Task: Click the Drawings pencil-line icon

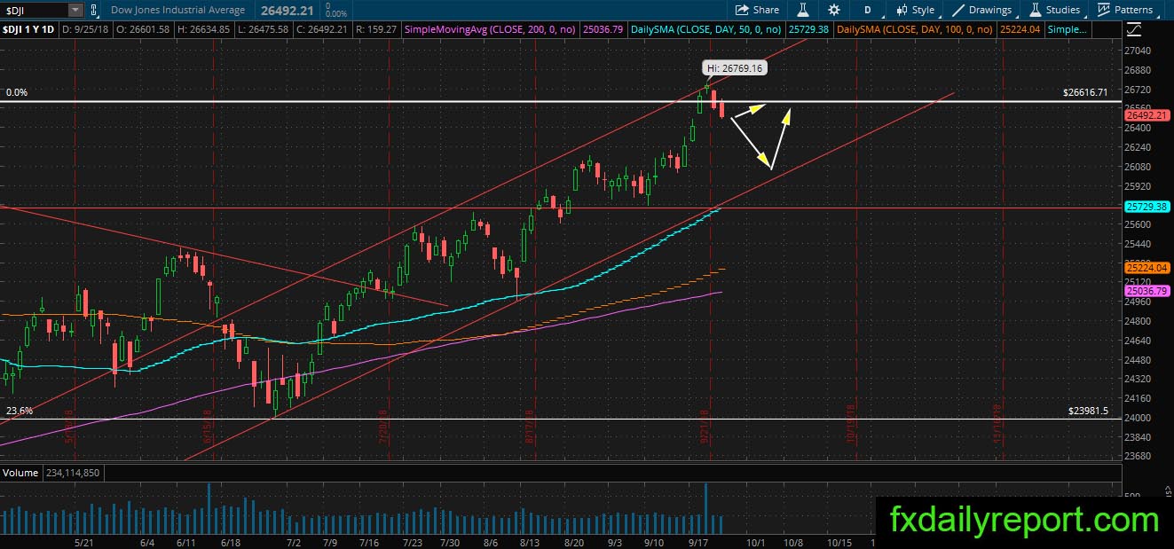Action: [x=959, y=10]
